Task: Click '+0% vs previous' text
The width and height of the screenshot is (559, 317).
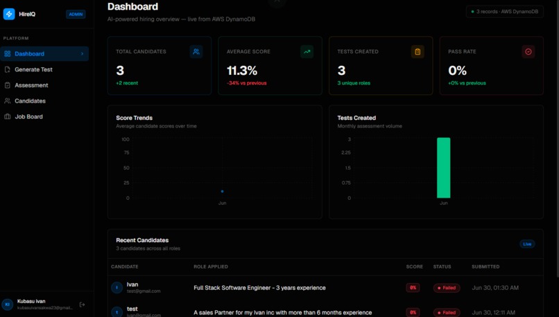Action: pyautogui.click(x=467, y=83)
